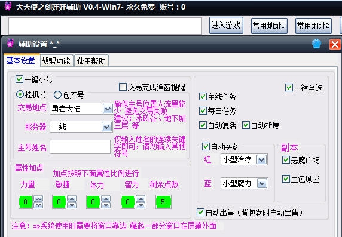This screenshot has width=342, height=237.
Task: Toggle the 一键全选 checkbox
Action: pyautogui.click(x=289, y=88)
